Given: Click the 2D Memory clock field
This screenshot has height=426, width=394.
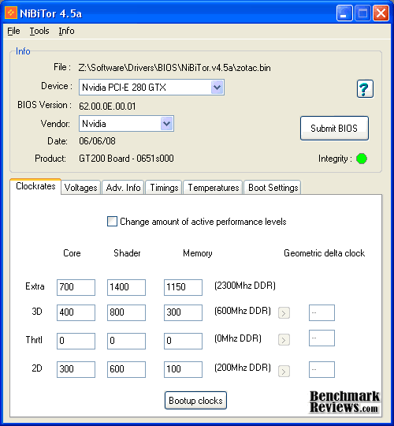Looking at the screenshot, I should coord(183,369).
